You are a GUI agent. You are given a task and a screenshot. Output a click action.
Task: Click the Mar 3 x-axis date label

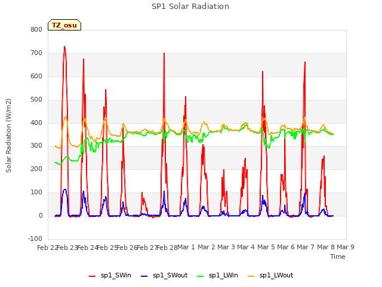(226, 247)
